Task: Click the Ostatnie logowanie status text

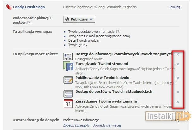Action: [100, 7]
